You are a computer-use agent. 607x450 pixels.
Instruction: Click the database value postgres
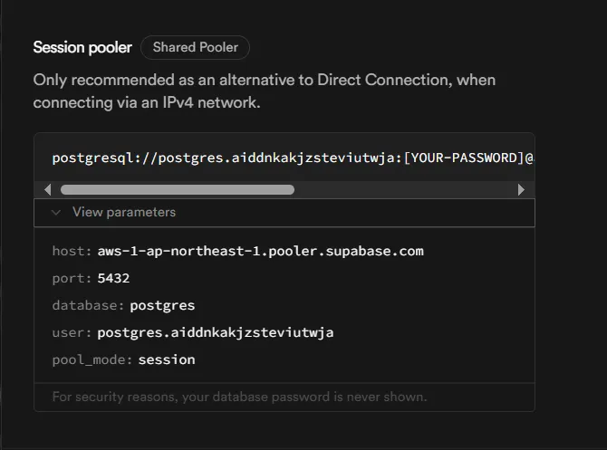click(162, 305)
